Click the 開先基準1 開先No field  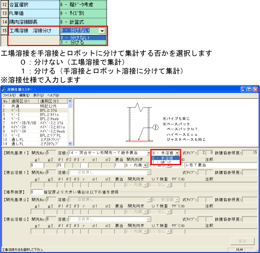pos(51,153)
